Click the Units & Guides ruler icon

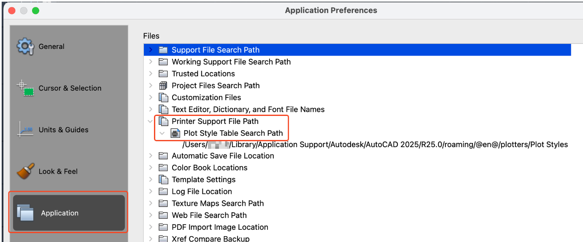pyautogui.click(x=25, y=129)
